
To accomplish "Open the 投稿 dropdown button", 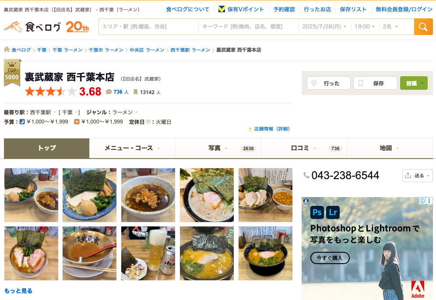I will pyautogui.click(x=414, y=83).
